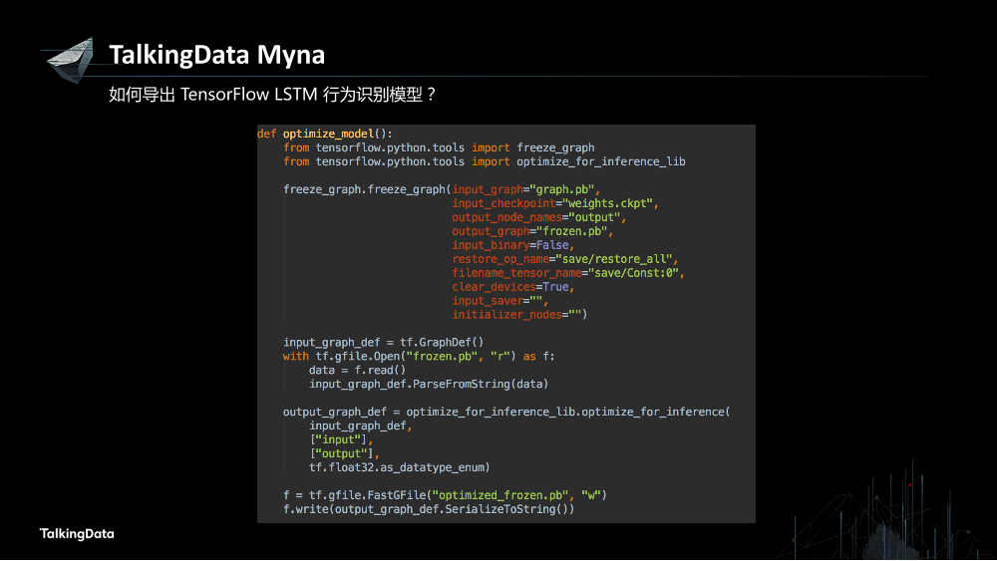Image resolution: width=997 pixels, height=561 pixels.
Task: Click the 'output_graph_def = optimize_for_inference_lib' line
Action: 506,413
